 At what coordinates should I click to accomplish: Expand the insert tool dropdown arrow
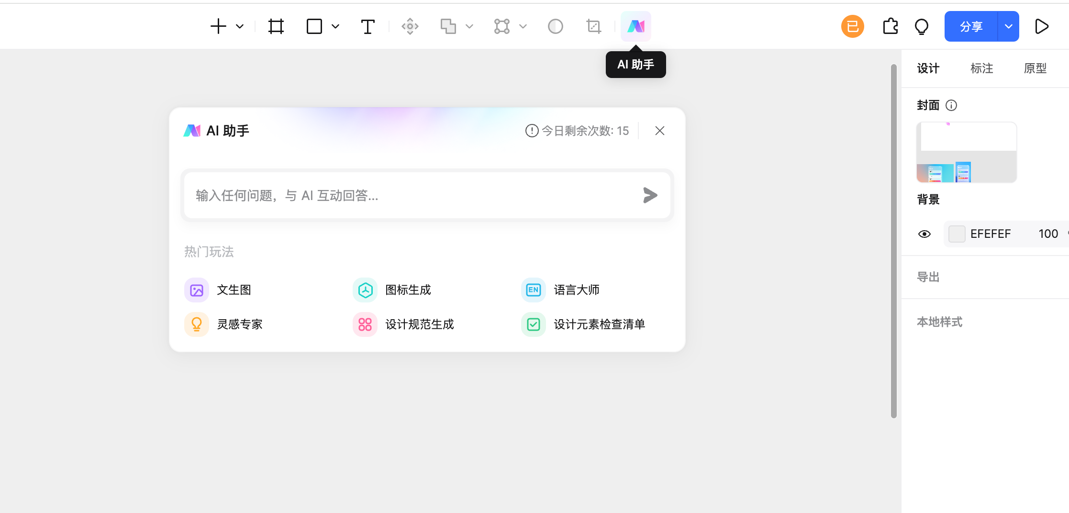coord(240,26)
